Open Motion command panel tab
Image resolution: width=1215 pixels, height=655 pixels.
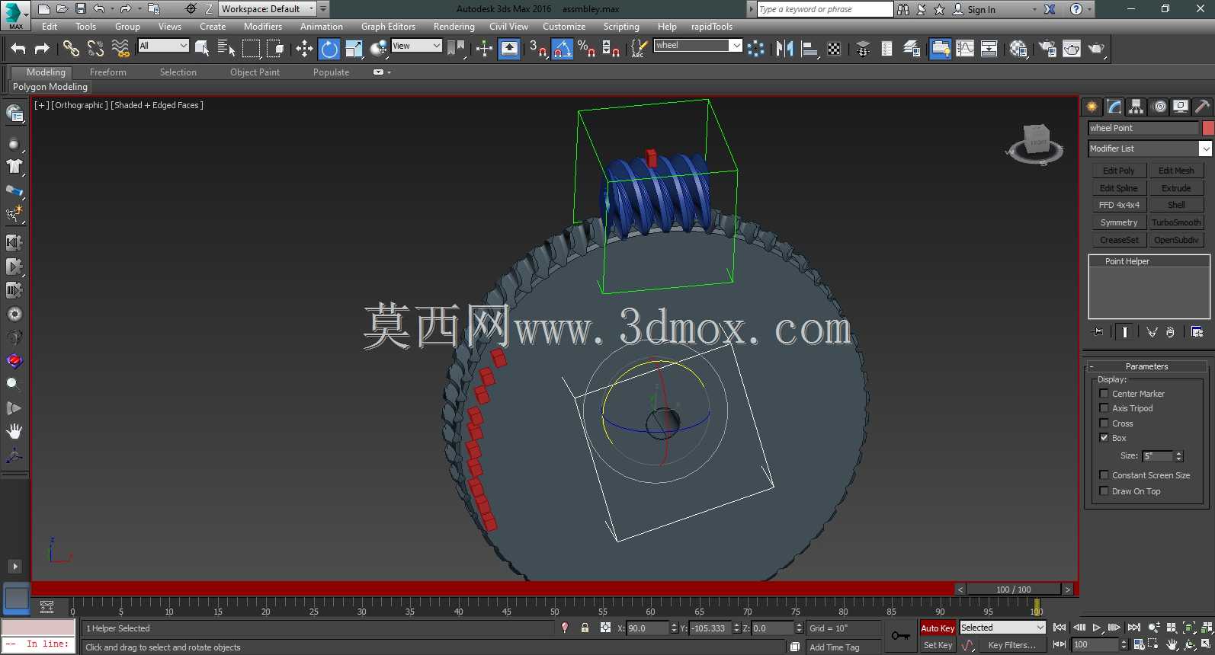pos(1159,107)
